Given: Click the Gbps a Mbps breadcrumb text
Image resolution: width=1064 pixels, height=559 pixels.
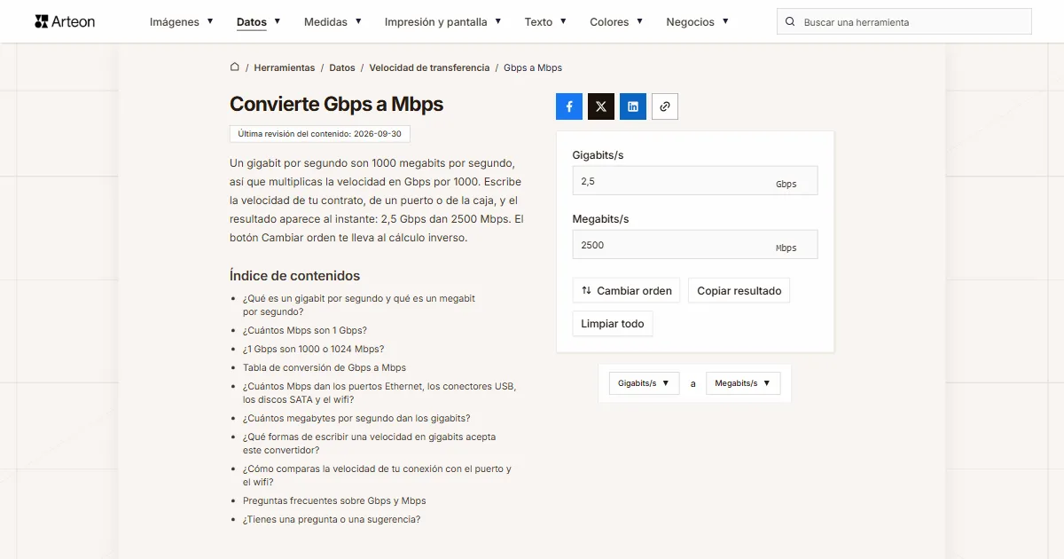Looking at the screenshot, I should point(533,67).
